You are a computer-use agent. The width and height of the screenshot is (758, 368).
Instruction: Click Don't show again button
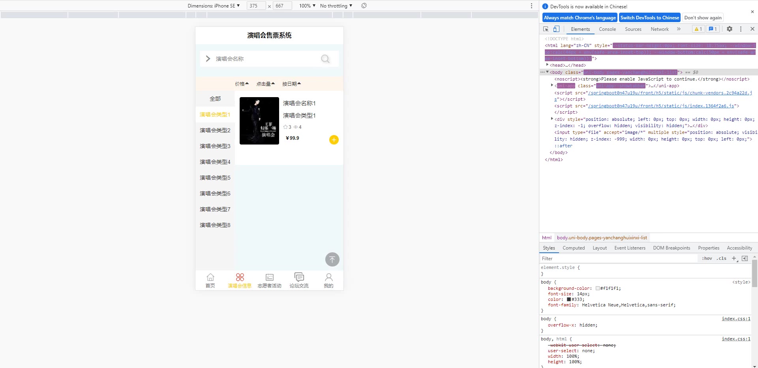point(703,18)
